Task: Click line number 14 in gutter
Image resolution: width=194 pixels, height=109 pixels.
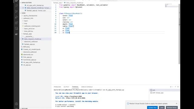Action: 55,33
